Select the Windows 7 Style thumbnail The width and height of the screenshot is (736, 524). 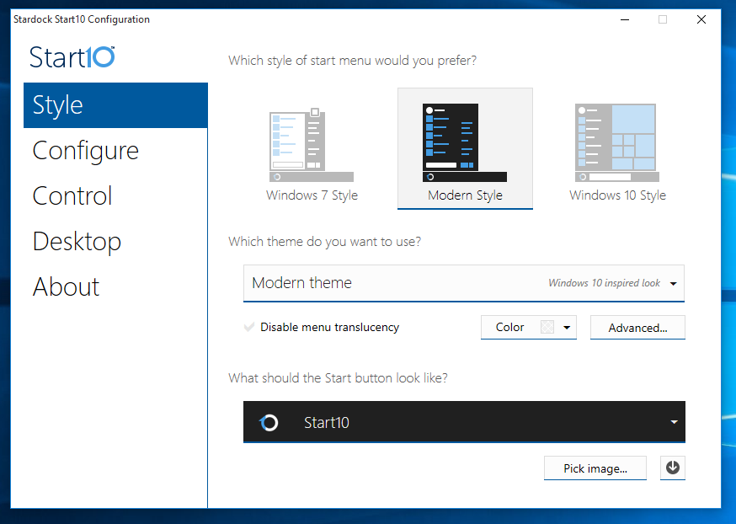[x=312, y=145]
